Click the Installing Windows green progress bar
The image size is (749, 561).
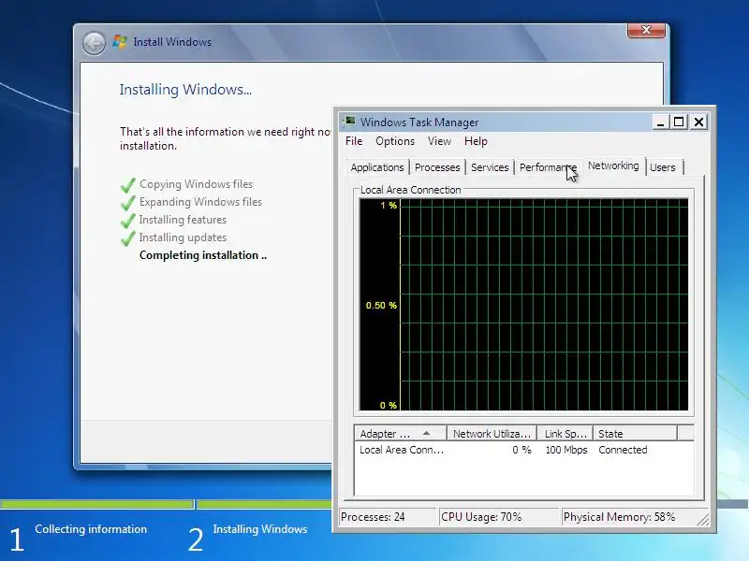coord(264,504)
